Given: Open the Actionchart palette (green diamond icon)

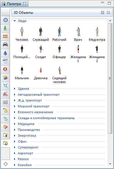Looking at the screenshot, I should pyautogui.click(x=5, y=119).
